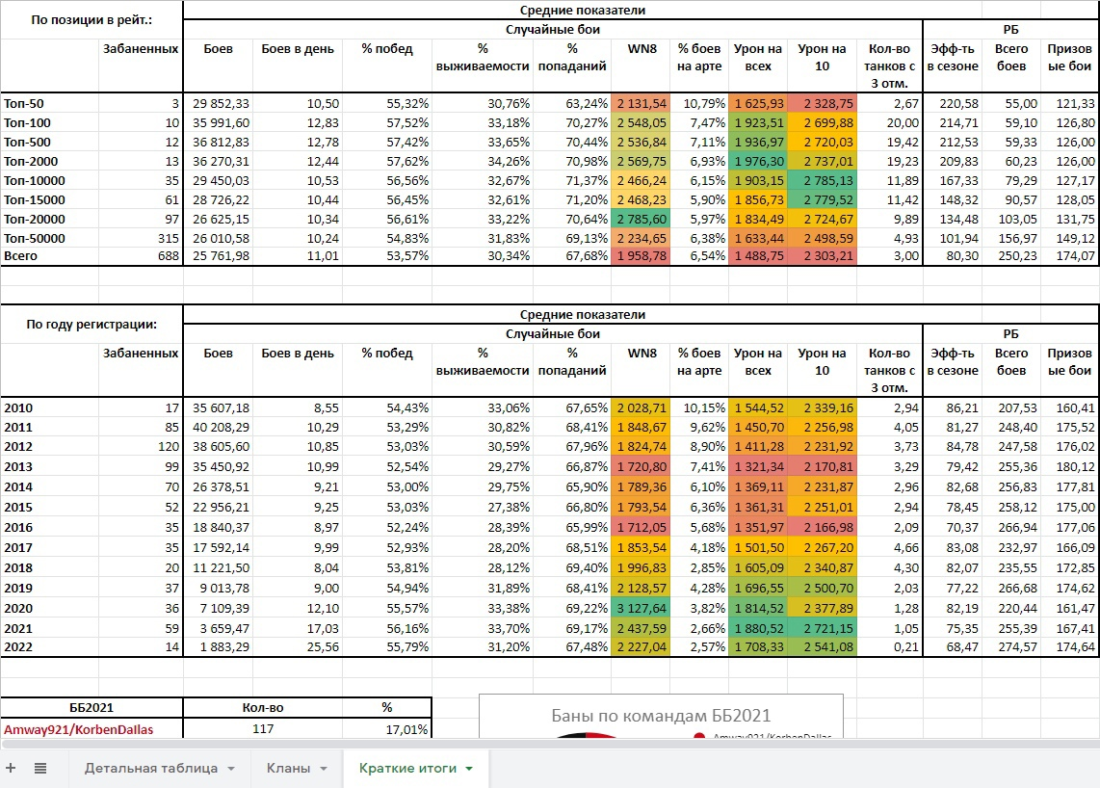Click the ББ2021 header cell

(x=92, y=707)
